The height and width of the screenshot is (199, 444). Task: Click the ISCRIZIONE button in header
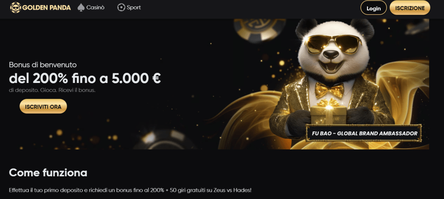click(x=410, y=8)
